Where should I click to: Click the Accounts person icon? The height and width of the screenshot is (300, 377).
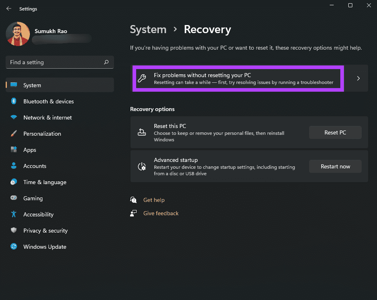click(14, 166)
